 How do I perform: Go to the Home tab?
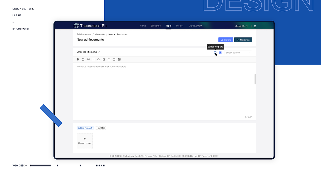[143, 26]
